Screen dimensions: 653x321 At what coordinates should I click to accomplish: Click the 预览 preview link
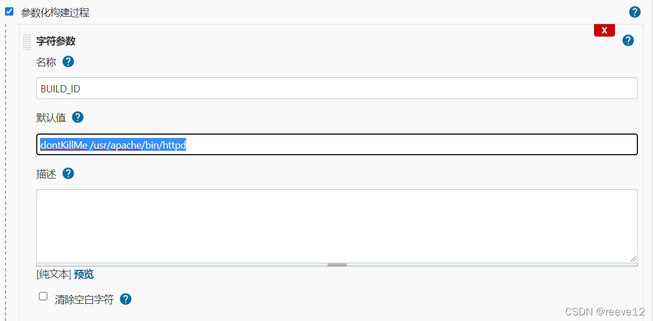(84, 274)
